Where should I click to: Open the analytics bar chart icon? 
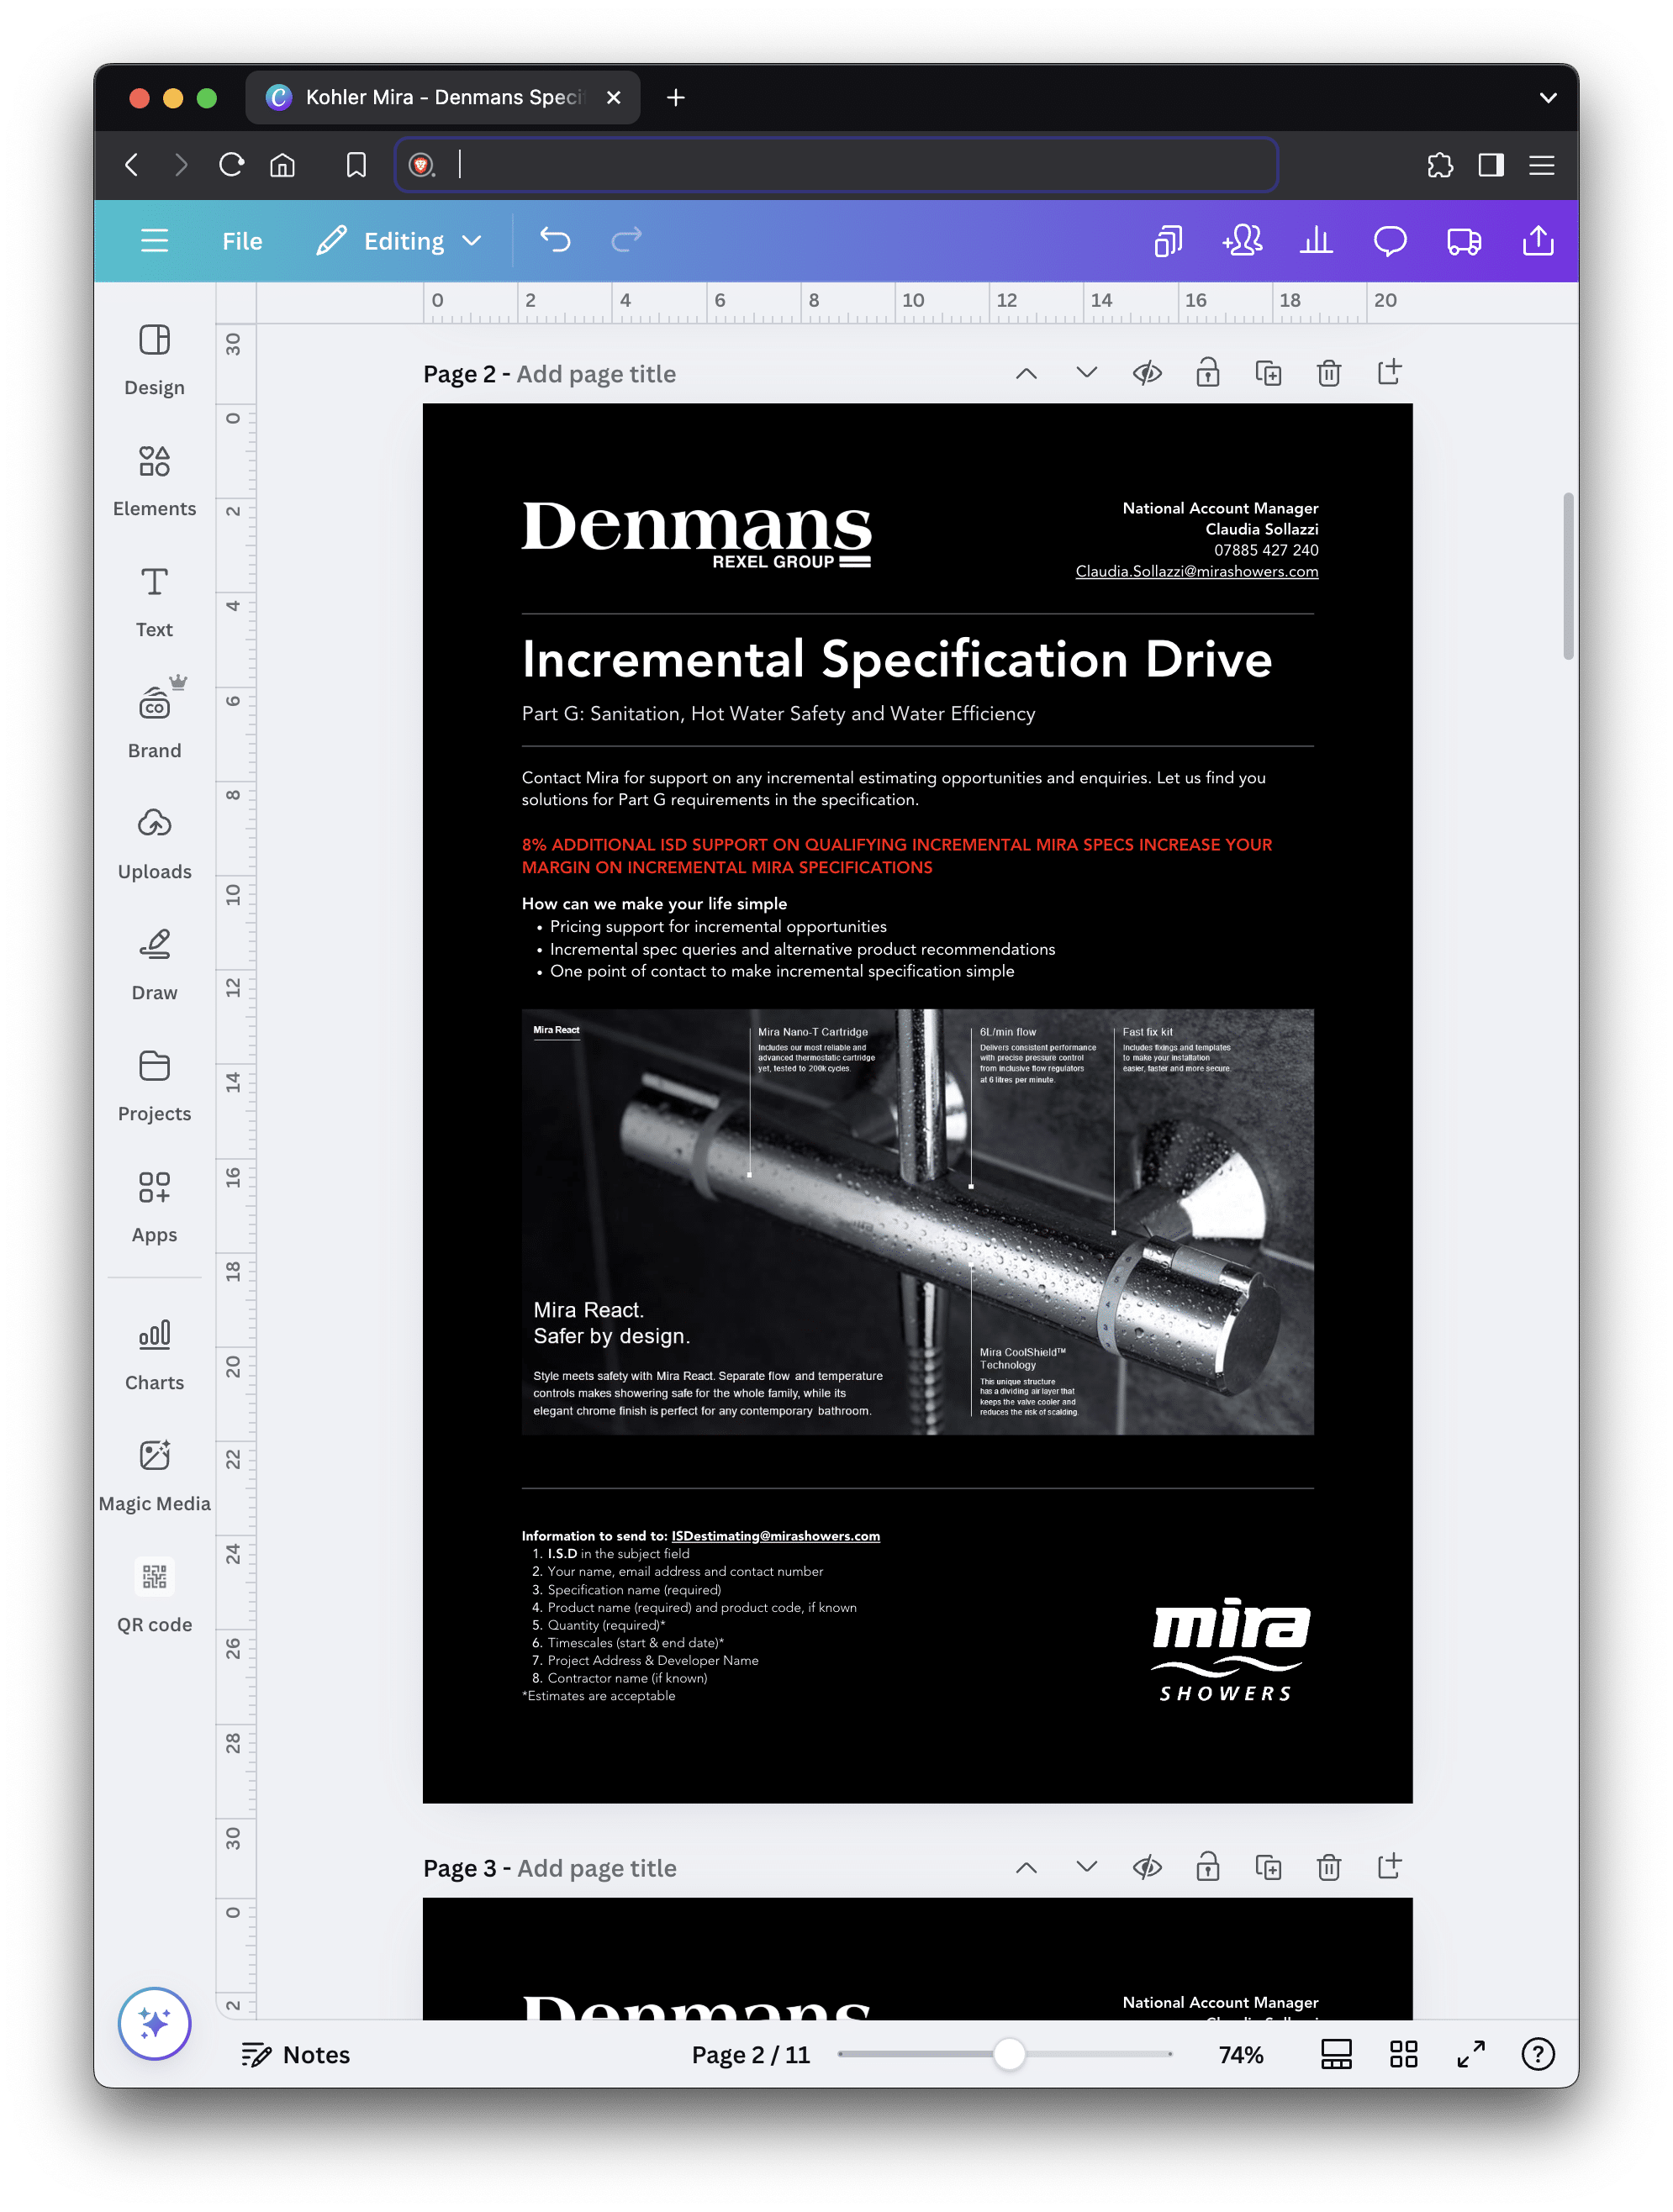click(x=1316, y=241)
